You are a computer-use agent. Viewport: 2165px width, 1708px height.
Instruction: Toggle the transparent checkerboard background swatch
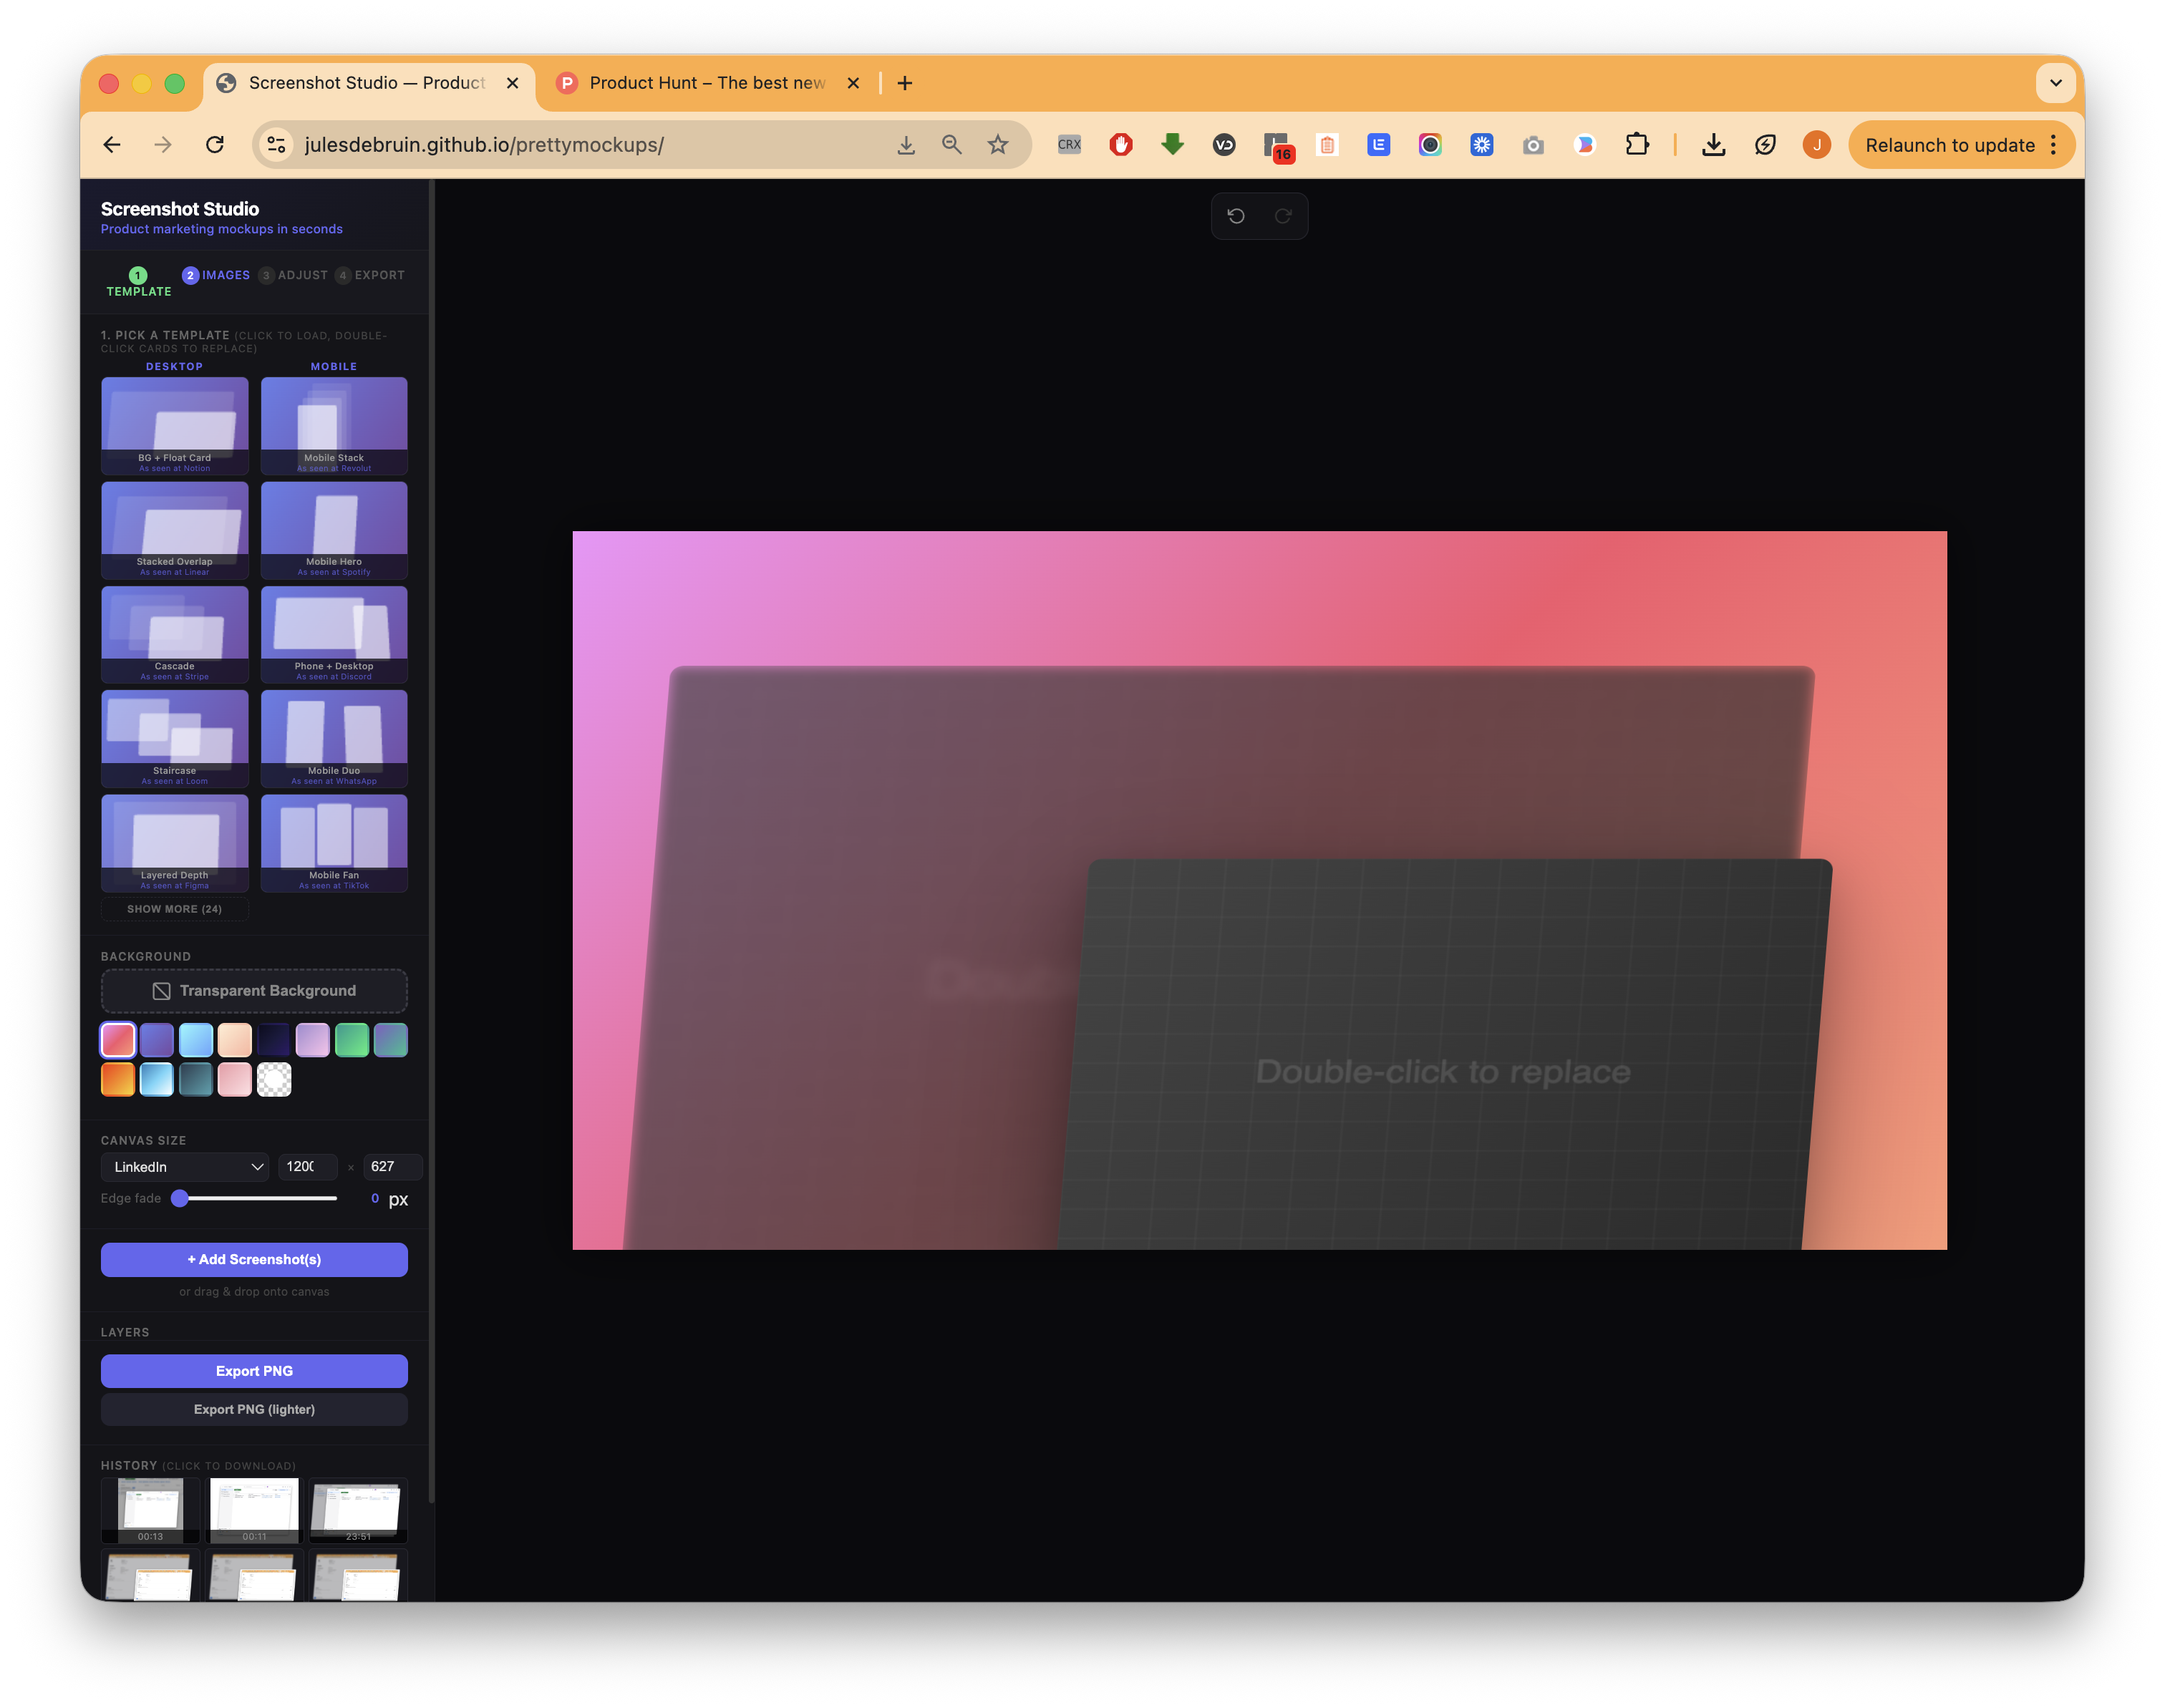(274, 1080)
